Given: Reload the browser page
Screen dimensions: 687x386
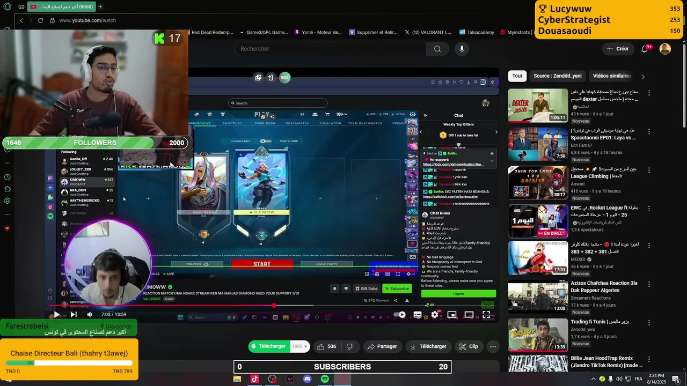Looking at the screenshot, I should point(40,20).
